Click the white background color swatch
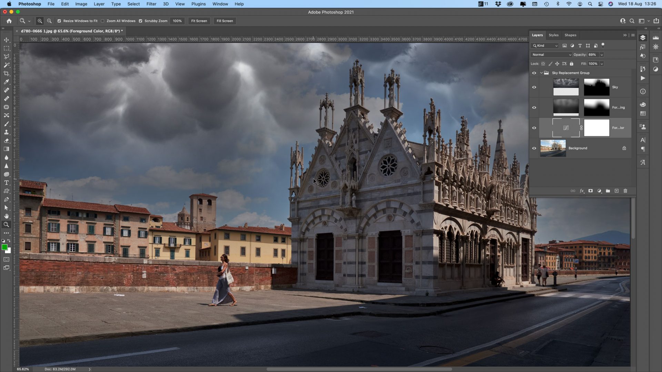 pyautogui.click(x=9, y=251)
